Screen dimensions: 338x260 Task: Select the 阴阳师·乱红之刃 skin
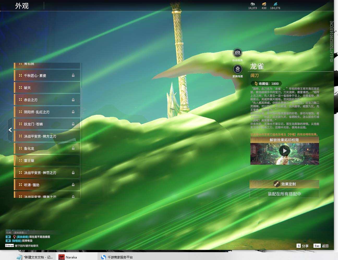47,112
